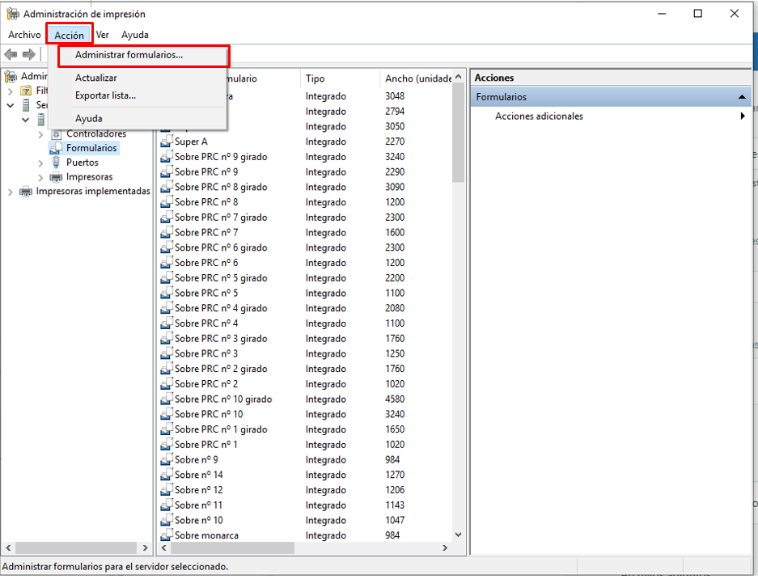The width and height of the screenshot is (758, 579).
Task: Sort by the Tipo column header
Action: point(315,78)
